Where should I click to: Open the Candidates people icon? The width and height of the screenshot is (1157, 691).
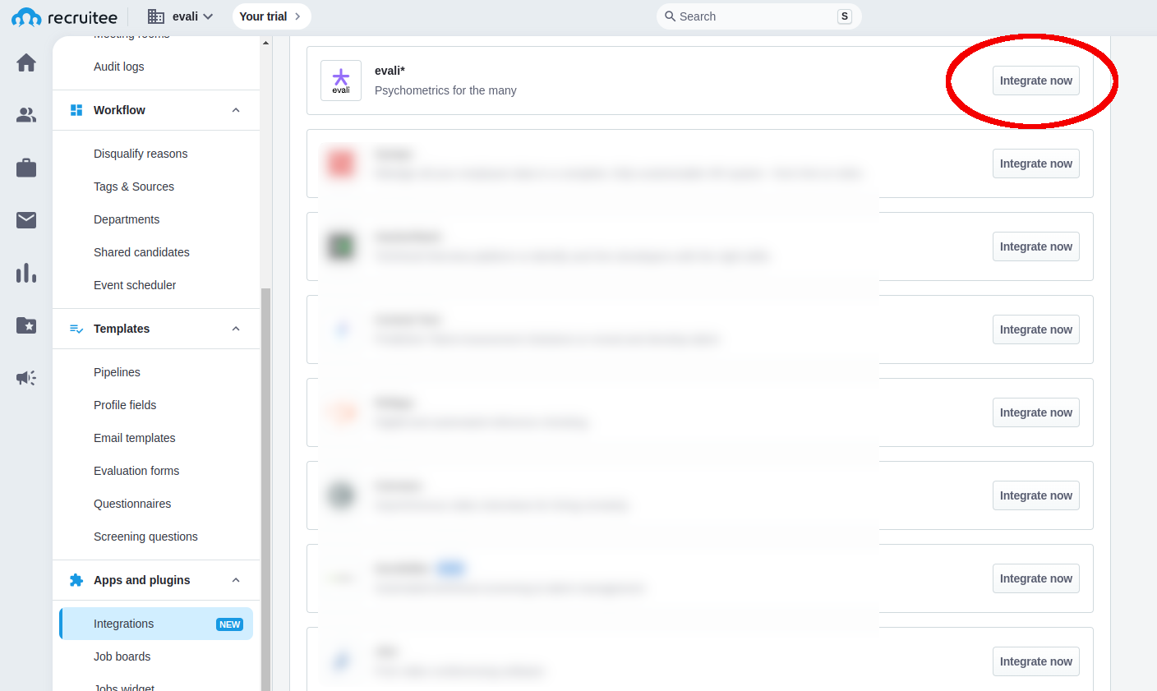tap(26, 116)
